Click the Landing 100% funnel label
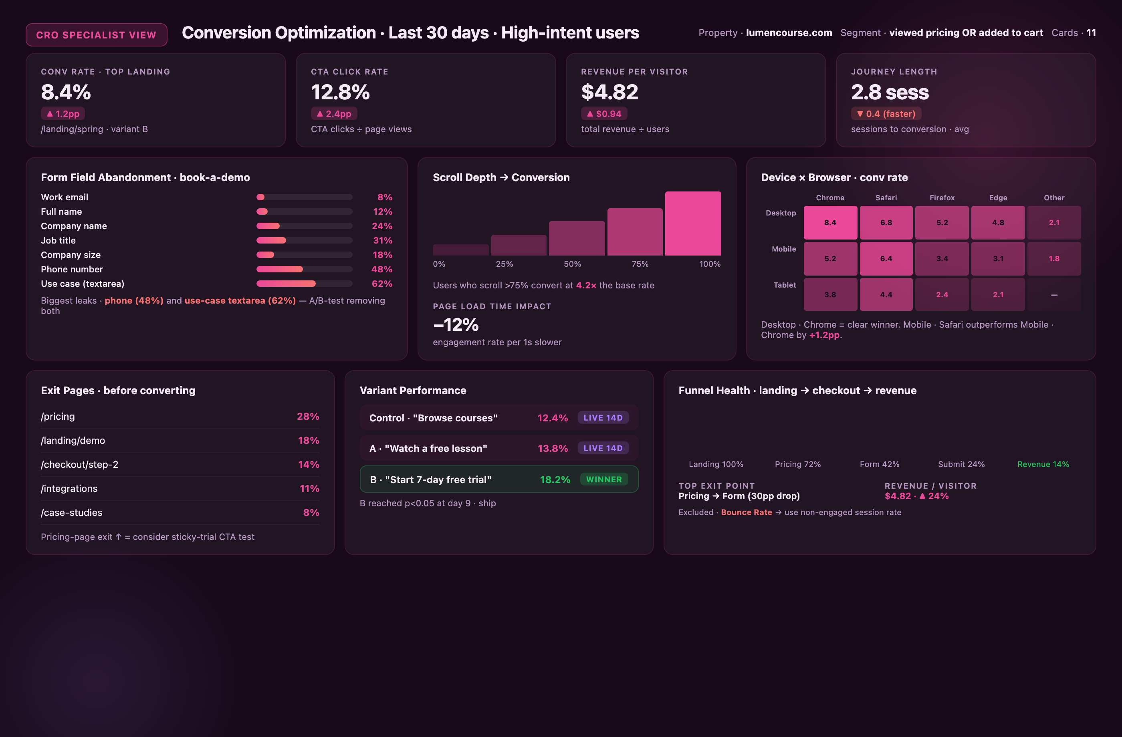Image resolution: width=1122 pixels, height=737 pixels. pyautogui.click(x=716, y=464)
